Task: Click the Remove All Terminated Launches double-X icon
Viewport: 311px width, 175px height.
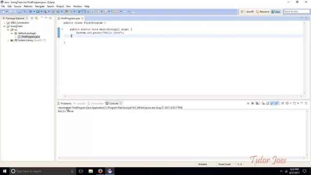Action: pyautogui.click(x=257, y=104)
